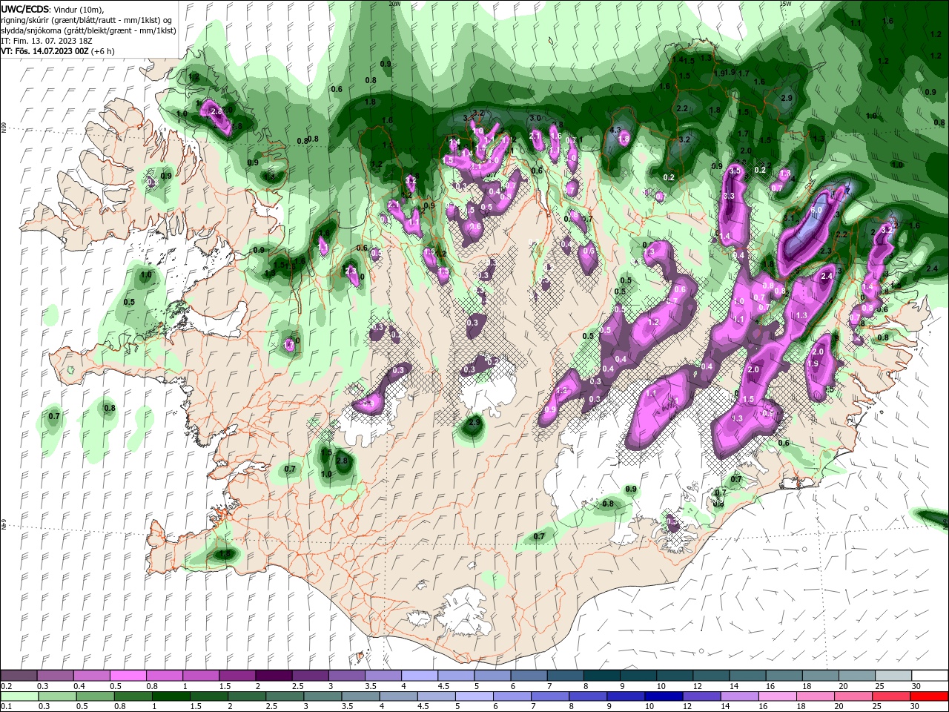The image size is (949, 712).
Task: Pick the darkest purple 2–2.5 snow legend swatch
Action: [x=274, y=676]
